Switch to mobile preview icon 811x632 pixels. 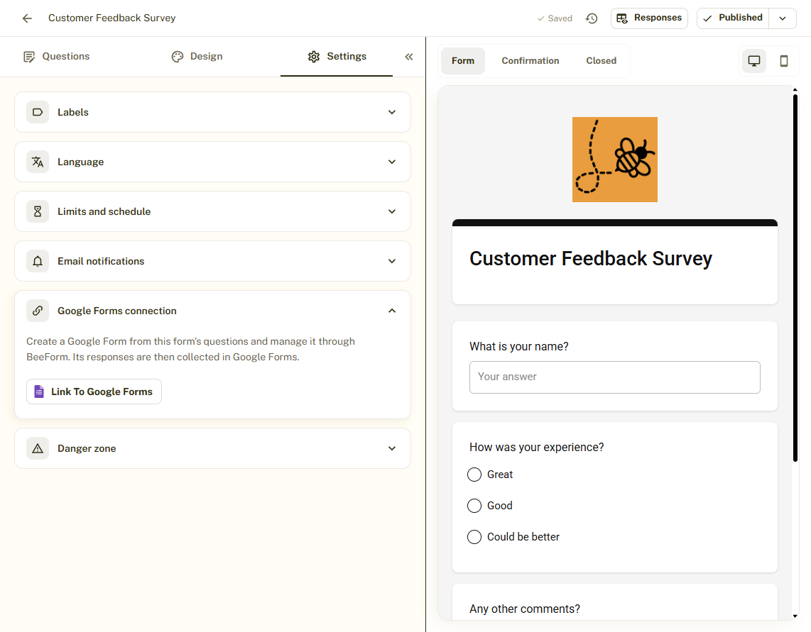783,61
